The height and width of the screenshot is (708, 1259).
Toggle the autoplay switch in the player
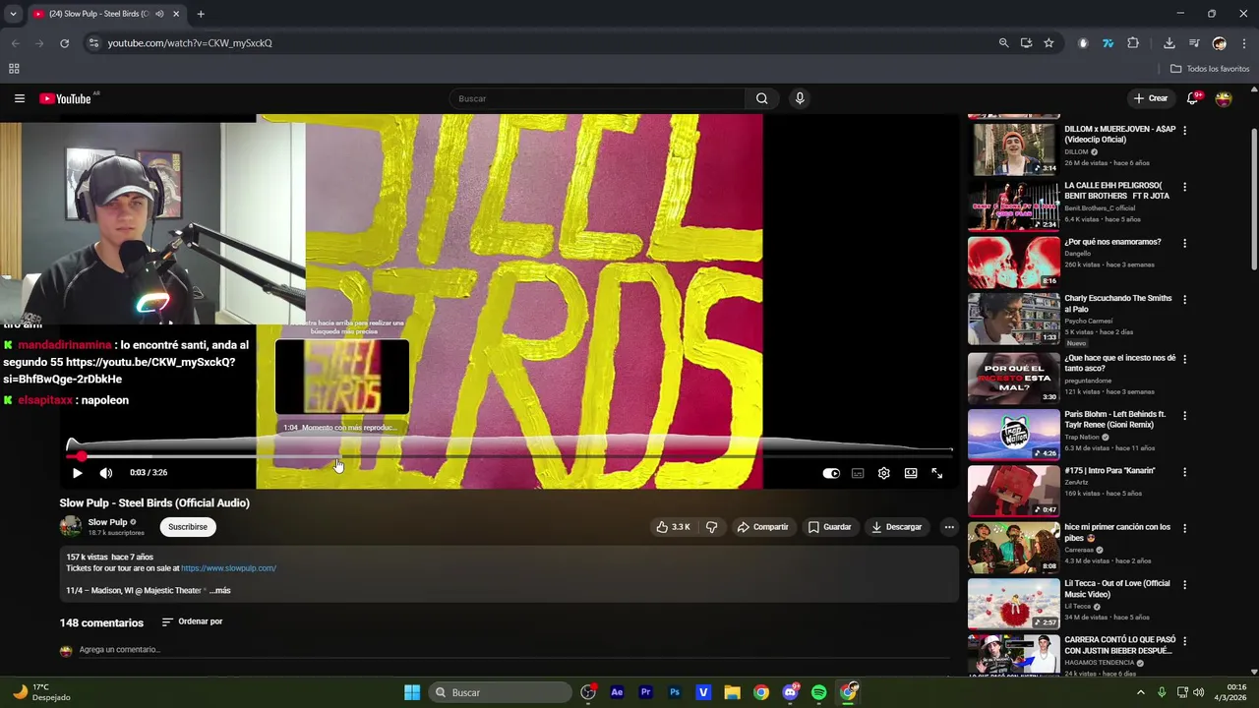[831, 473]
